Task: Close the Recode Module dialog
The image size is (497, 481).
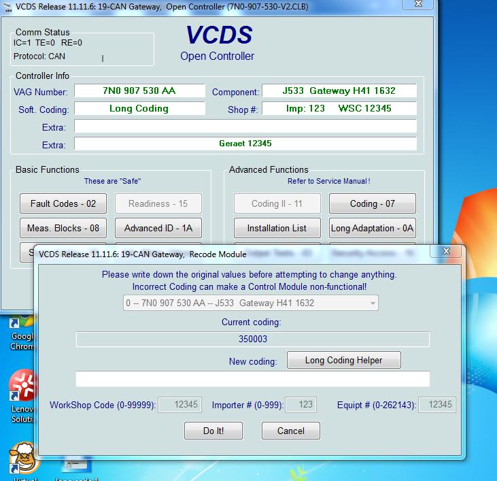Action: click(446, 251)
